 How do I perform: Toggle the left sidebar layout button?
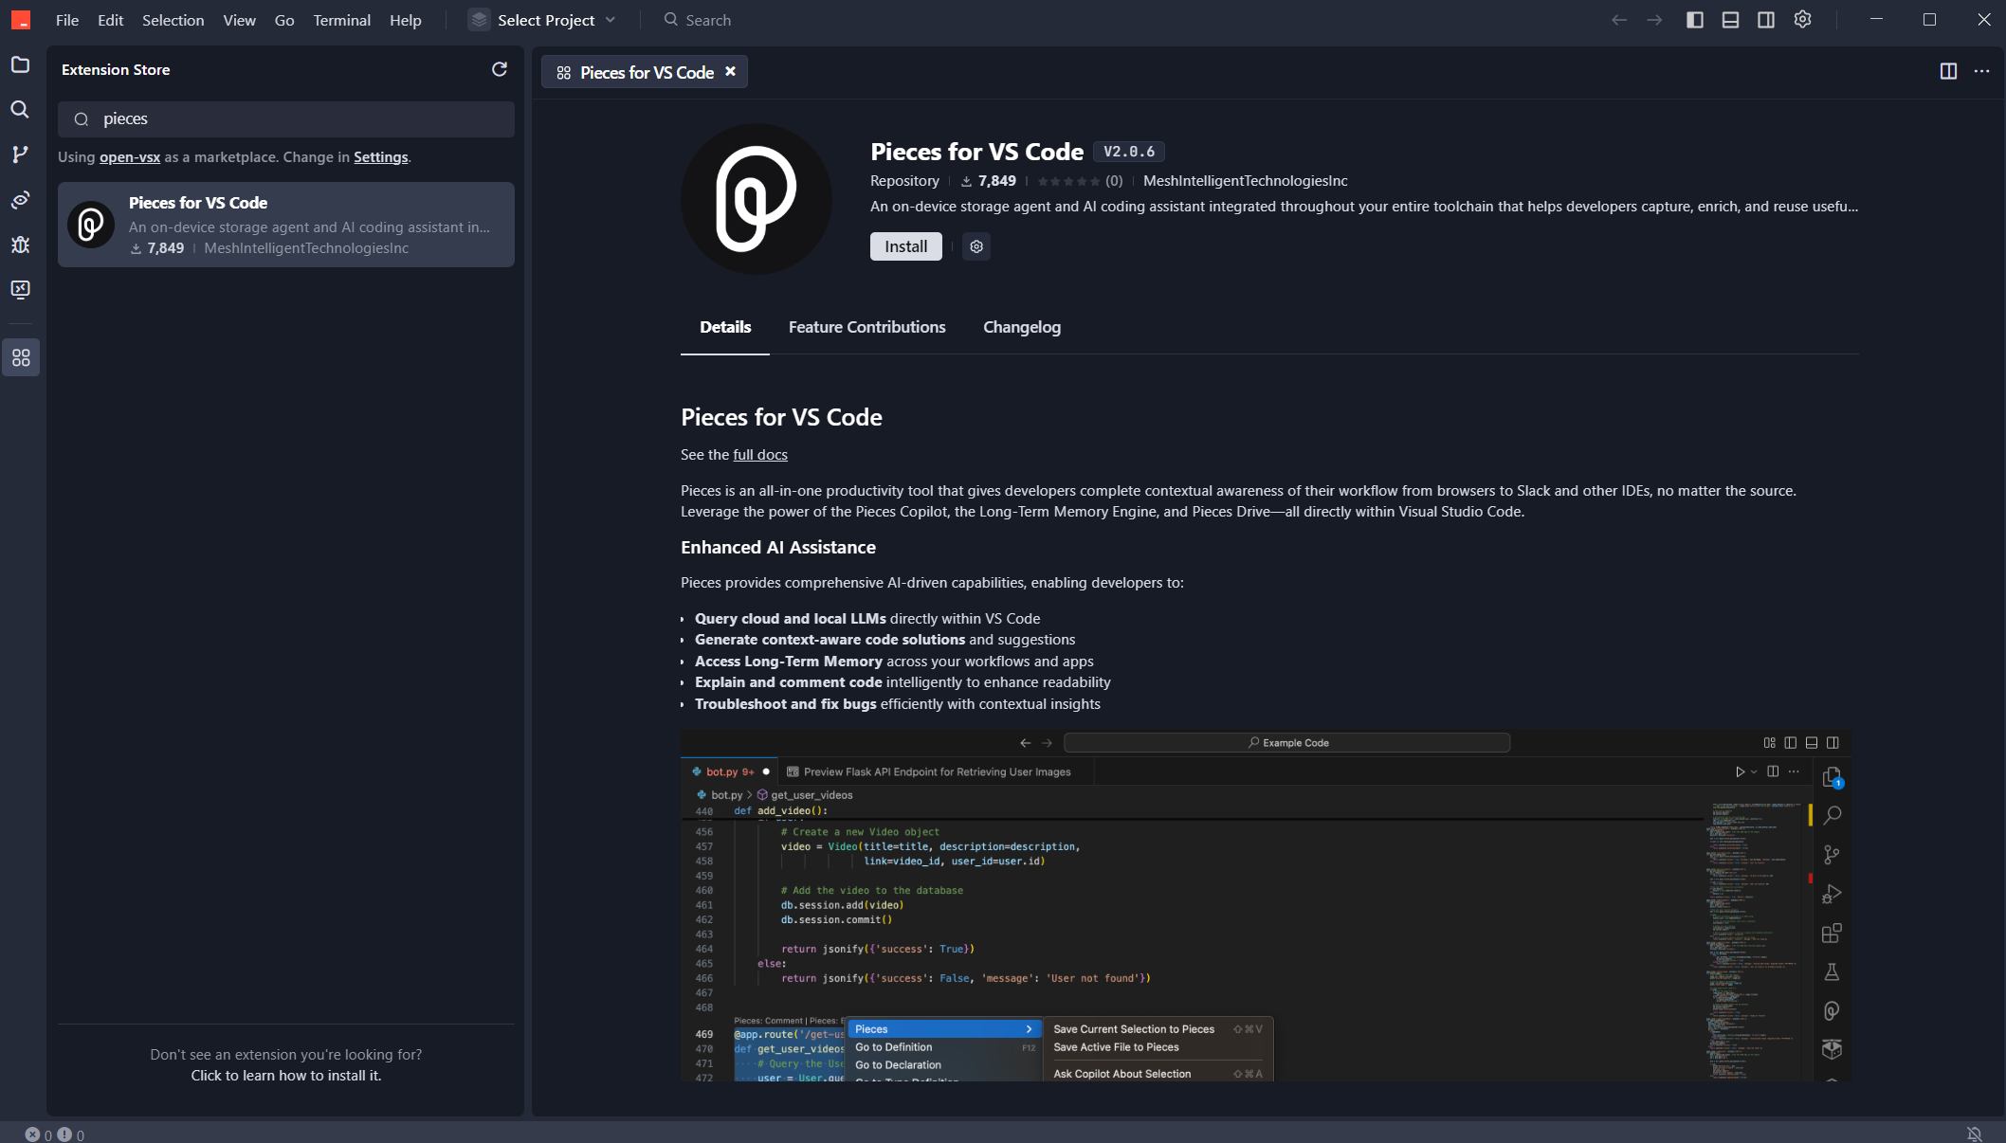(1695, 20)
